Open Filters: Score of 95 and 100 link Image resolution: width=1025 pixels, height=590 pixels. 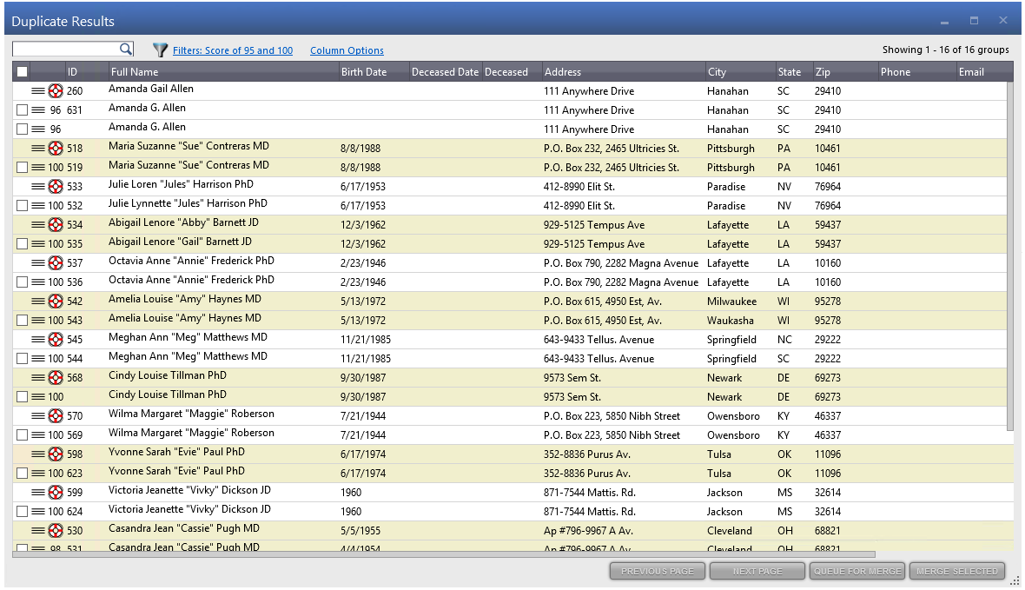point(233,50)
